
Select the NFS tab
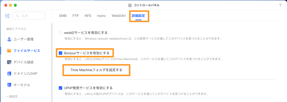pyautogui.click(x=88, y=16)
